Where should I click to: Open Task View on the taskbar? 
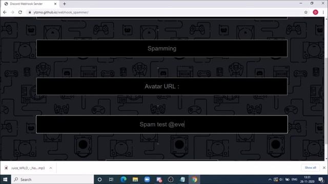pyautogui.click(x=111, y=179)
